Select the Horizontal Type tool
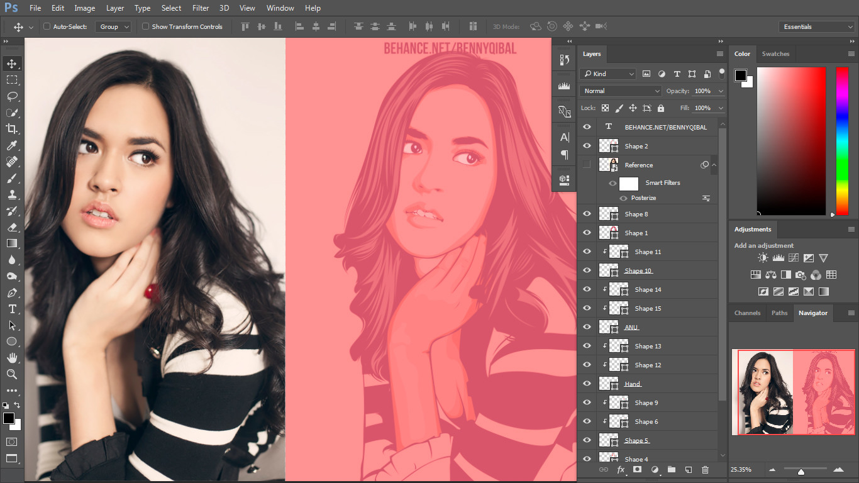Screen dimensions: 859x483 12,309
